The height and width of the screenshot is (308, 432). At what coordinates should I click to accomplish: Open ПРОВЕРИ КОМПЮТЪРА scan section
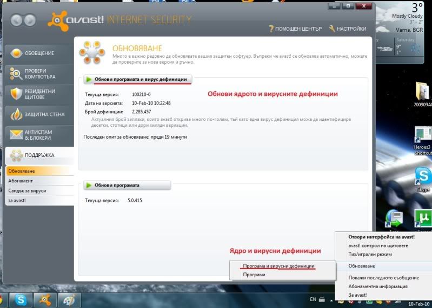pyautogui.click(x=39, y=74)
